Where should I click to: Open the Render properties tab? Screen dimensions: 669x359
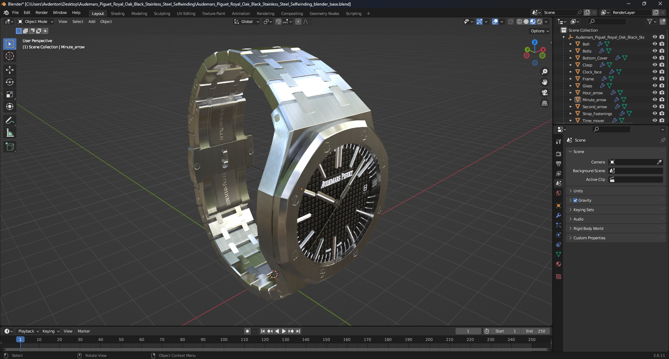(x=559, y=154)
